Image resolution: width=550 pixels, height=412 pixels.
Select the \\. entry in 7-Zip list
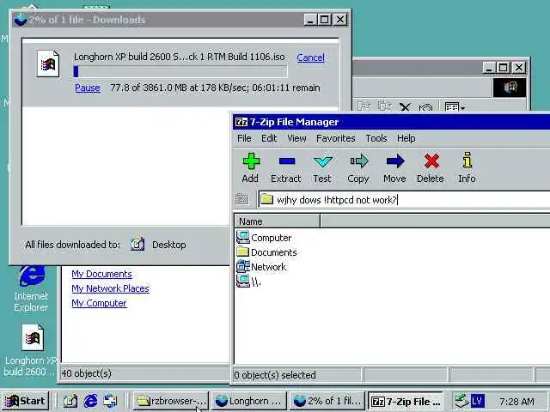248,282
